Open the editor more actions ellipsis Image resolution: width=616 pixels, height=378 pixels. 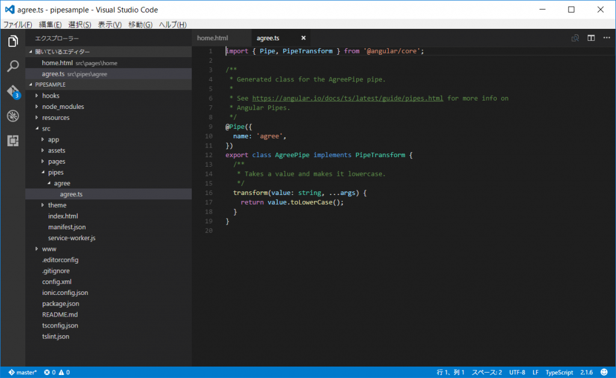pos(606,38)
